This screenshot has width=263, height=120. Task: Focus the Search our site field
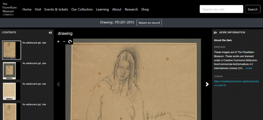[x=221, y=9]
